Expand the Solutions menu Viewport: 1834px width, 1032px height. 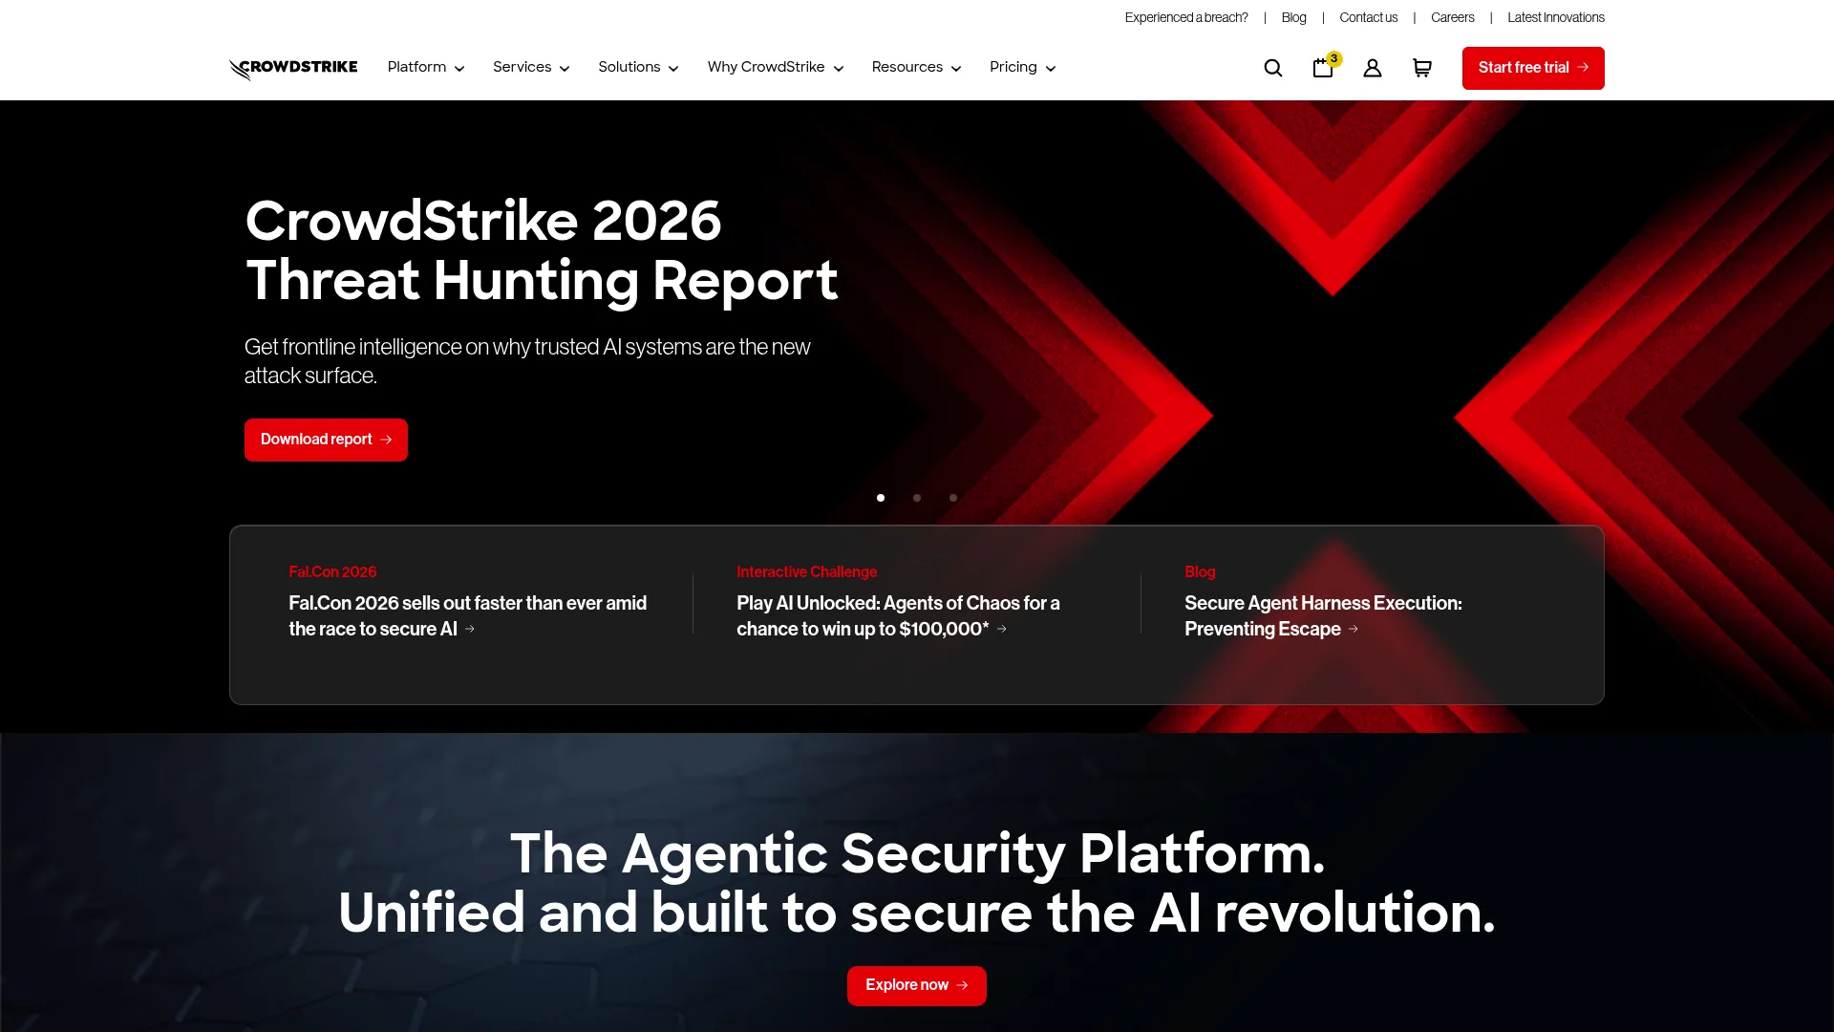click(638, 67)
